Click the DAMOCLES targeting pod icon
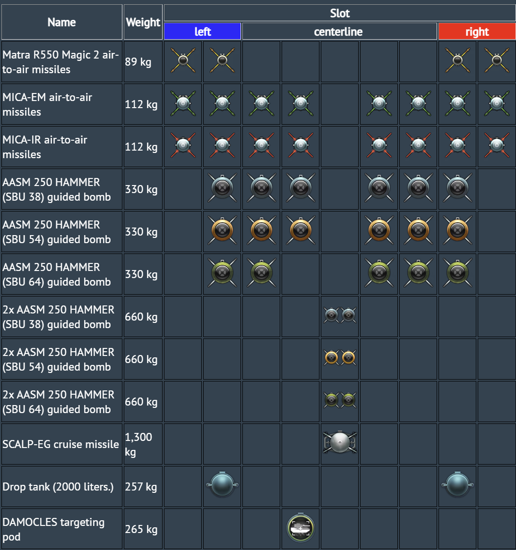Viewport: 516px width, 550px height. tap(301, 527)
